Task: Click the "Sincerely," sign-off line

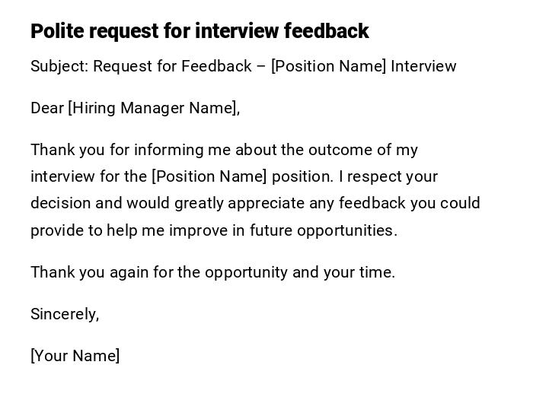Action: pos(65,314)
